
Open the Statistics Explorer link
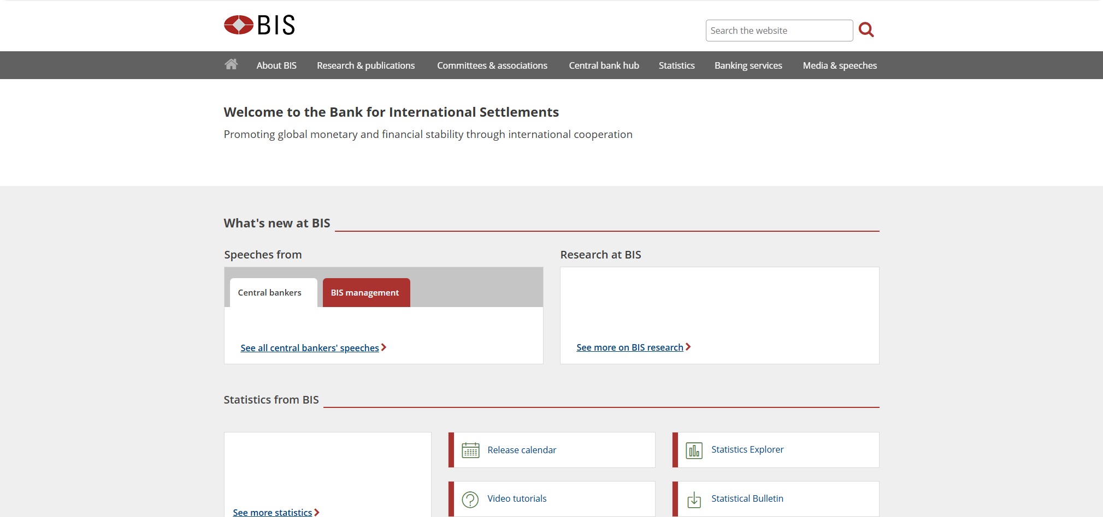[x=747, y=449]
